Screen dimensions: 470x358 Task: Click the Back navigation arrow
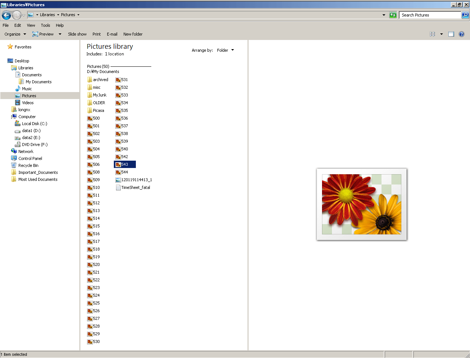click(x=6, y=15)
